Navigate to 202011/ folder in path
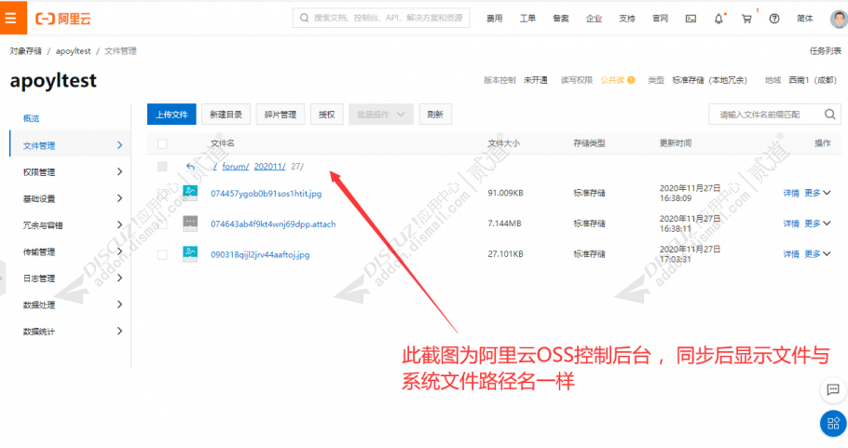The height and width of the screenshot is (448, 848). [269, 167]
